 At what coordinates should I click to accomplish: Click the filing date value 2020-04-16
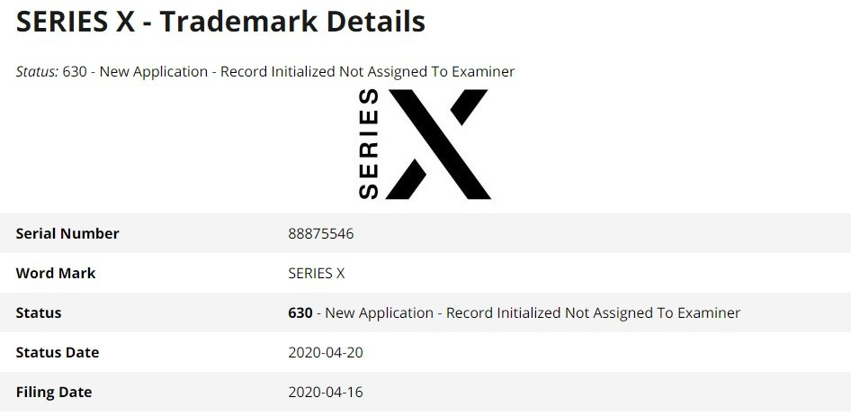point(326,392)
